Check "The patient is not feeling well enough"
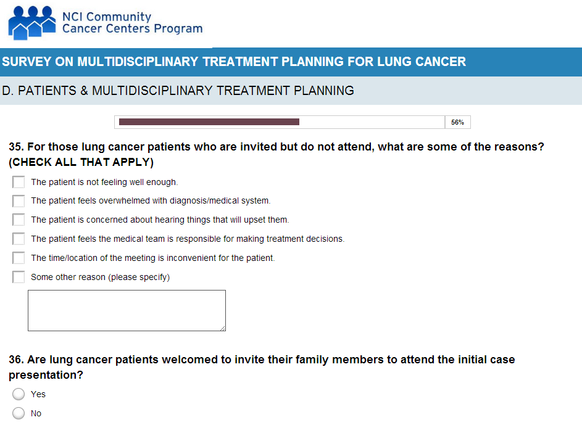 pos(19,182)
